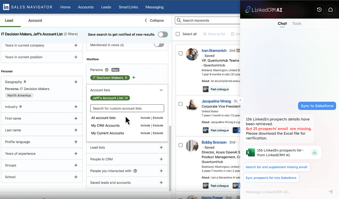Expand Lead lists filter
The height and width of the screenshot is (199, 339).
click(x=161, y=147)
